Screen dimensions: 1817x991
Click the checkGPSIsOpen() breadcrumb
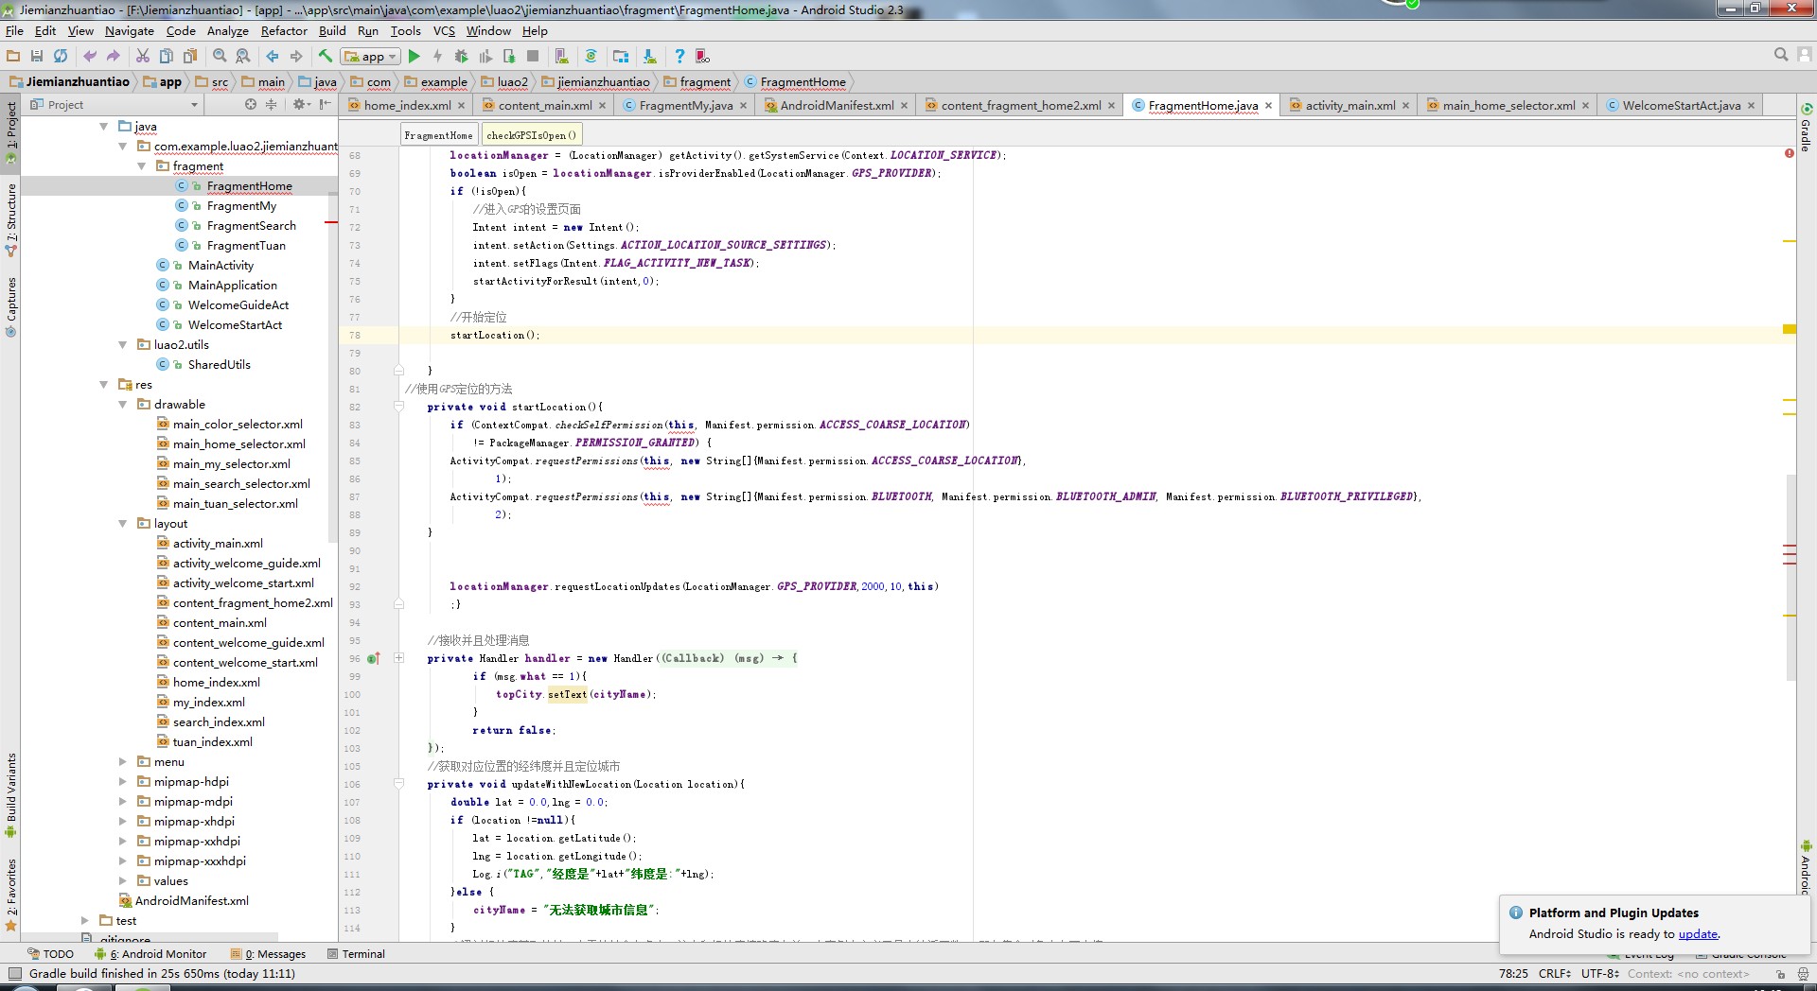[x=531, y=135]
